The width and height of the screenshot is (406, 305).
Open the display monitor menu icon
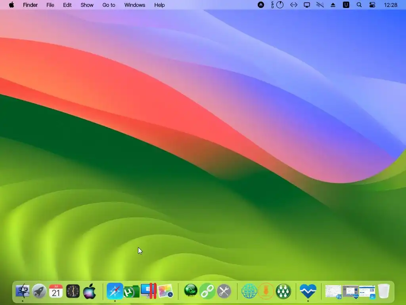click(307, 5)
